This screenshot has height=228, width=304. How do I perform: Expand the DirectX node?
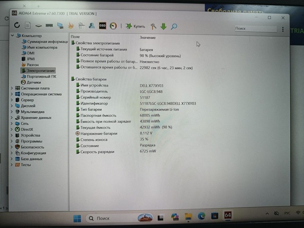(x=12, y=129)
